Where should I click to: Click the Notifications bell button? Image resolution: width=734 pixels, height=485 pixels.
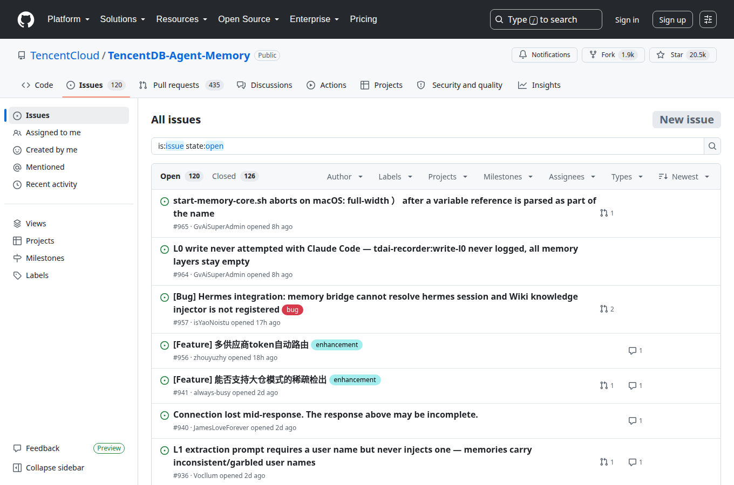pos(545,55)
